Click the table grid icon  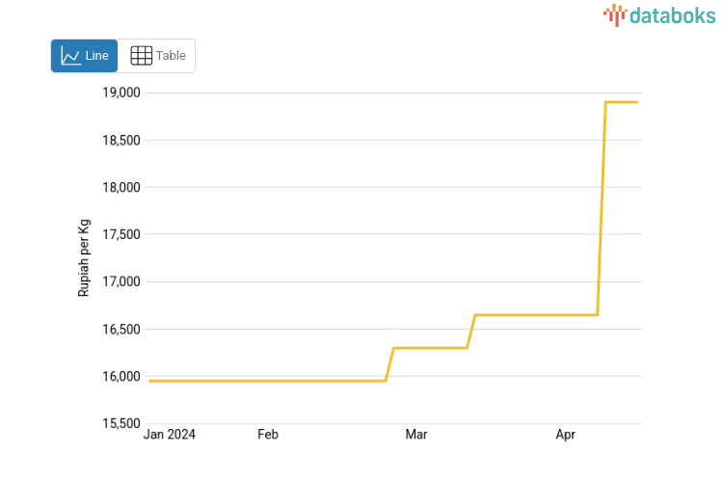pyautogui.click(x=141, y=56)
